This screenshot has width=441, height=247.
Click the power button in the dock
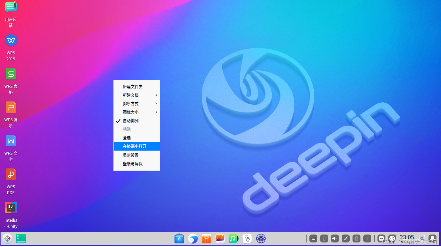coord(392,238)
